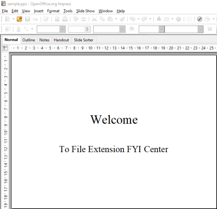Click the Open file folder icon
The image size is (217, 209).
tap(19, 19)
